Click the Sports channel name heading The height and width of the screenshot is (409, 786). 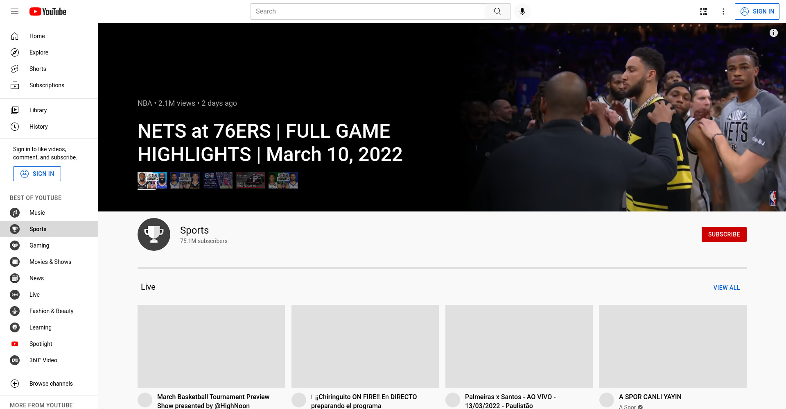click(194, 230)
